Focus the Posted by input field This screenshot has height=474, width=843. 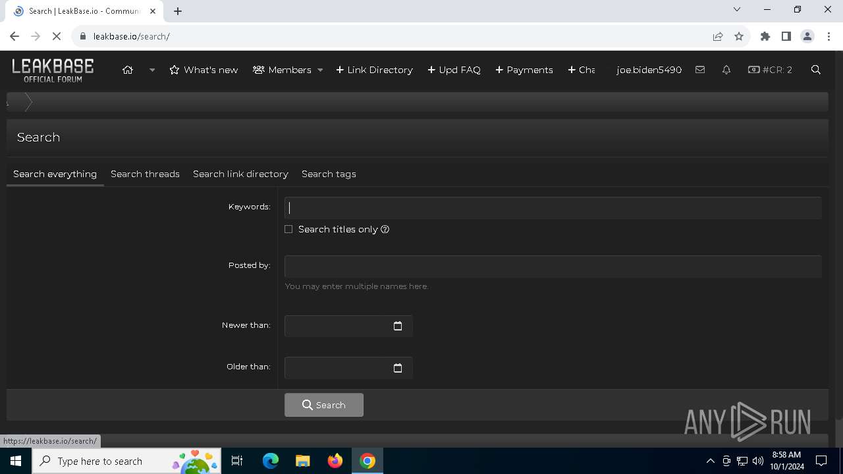(553, 267)
